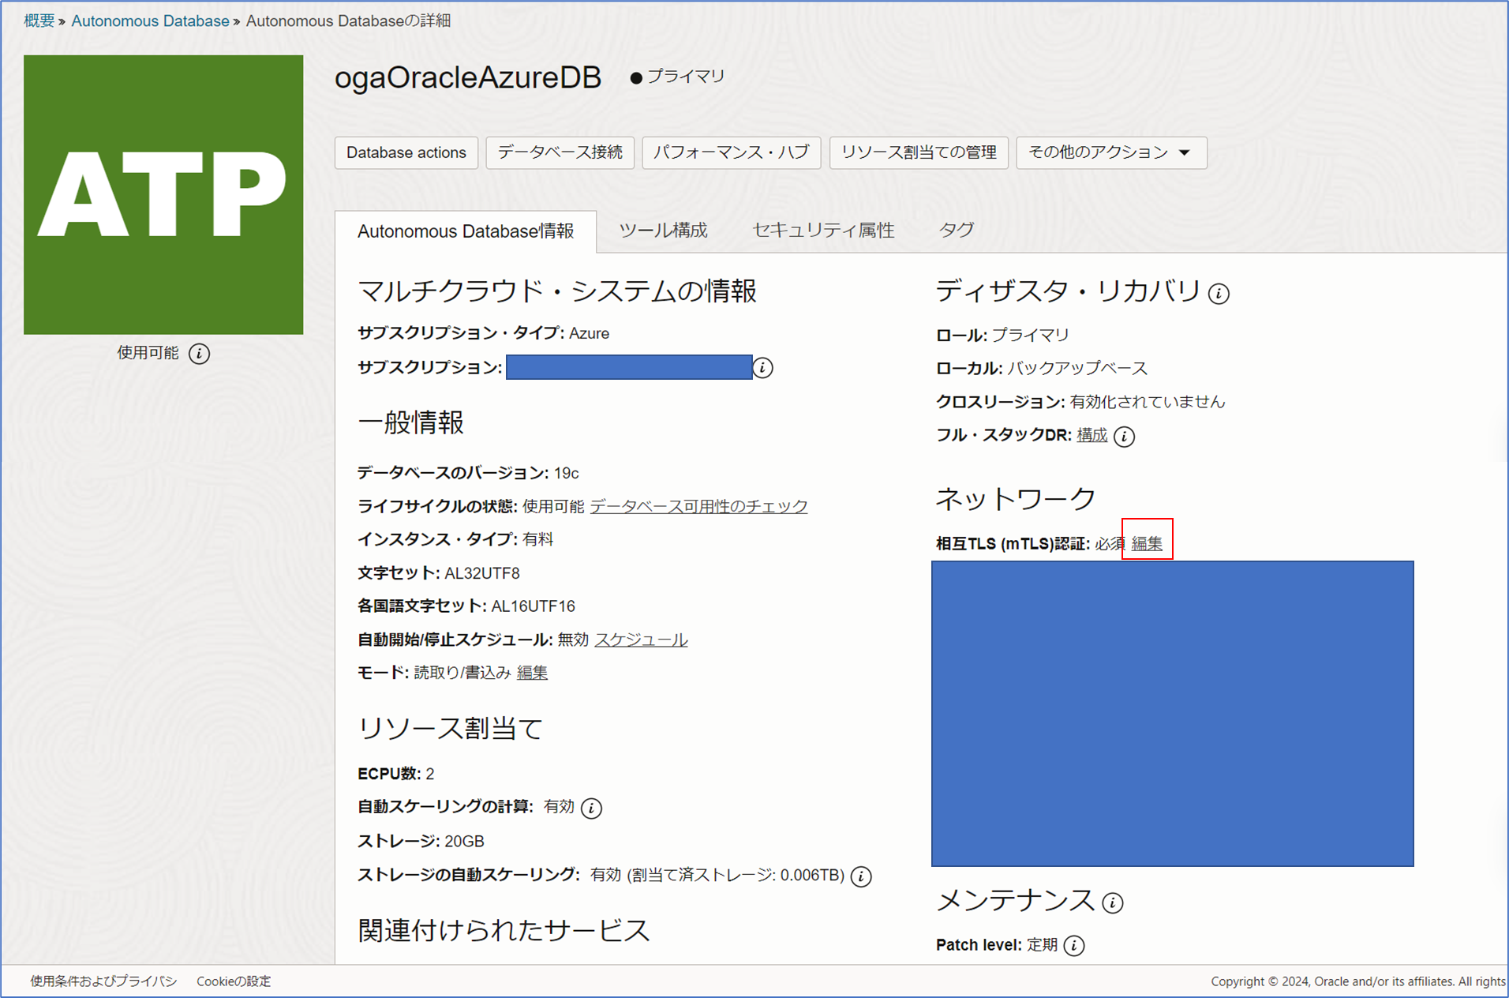
Task: Open 使用条件およびプライバシ in the footer
Action: (x=103, y=981)
